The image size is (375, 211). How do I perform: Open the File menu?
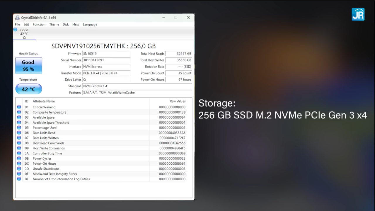(x=18, y=24)
